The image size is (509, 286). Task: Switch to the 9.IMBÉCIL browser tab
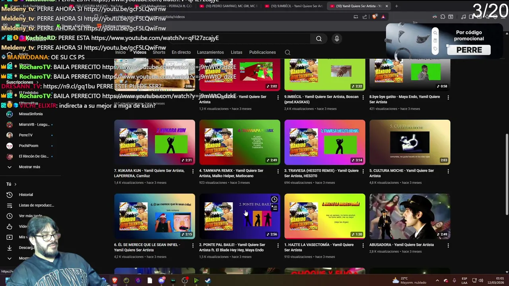point(294,6)
